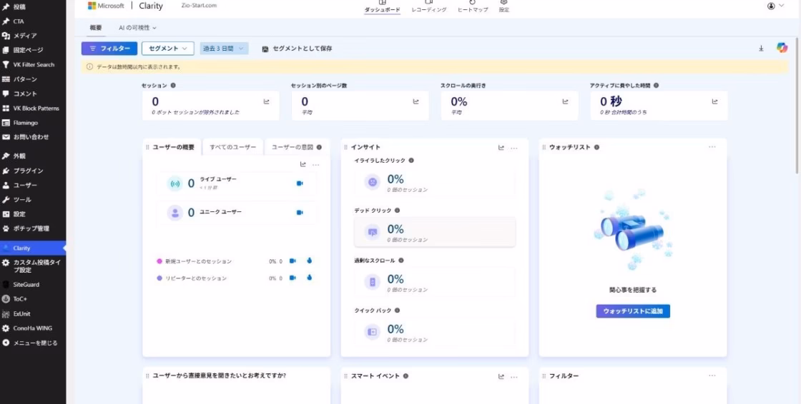Click the Flamingo sidebar icon
The image size is (801, 404).
[x=6, y=123]
